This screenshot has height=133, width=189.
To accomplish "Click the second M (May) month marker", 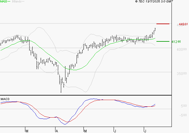I will pos(86,131).
